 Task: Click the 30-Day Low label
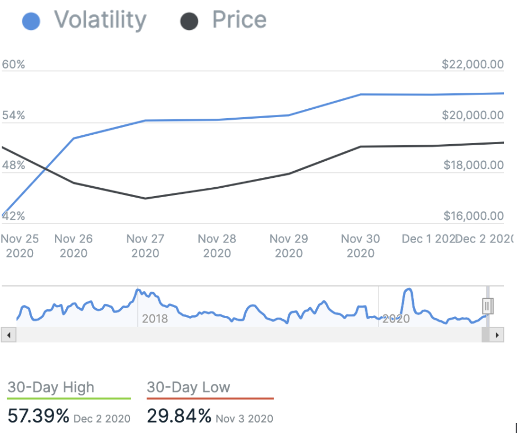pyautogui.click(x=188, y=387)
